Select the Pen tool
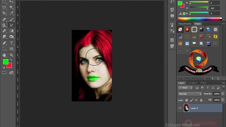 point(4,43)
